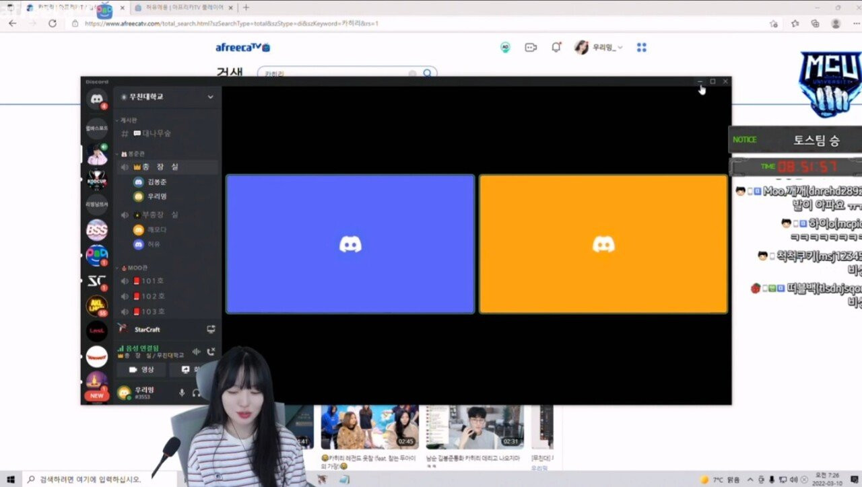Image resolution: width=862 pixels, height=487 pixels.
Task: Open video thumbnail with 02:31 duration
Action: [x=475, y=427]
